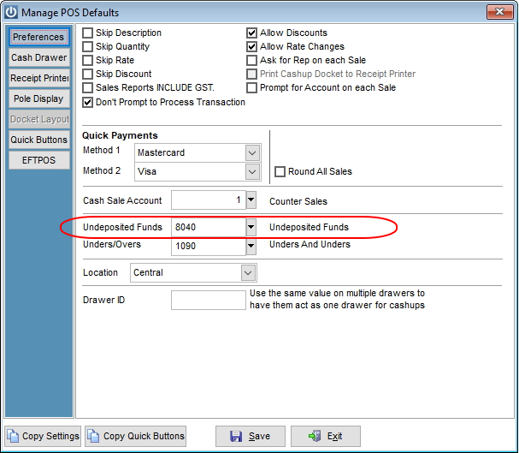Open the Receipt Printer tab
The height and width of the screenshot is (453, 519).
tap(38, 78)
